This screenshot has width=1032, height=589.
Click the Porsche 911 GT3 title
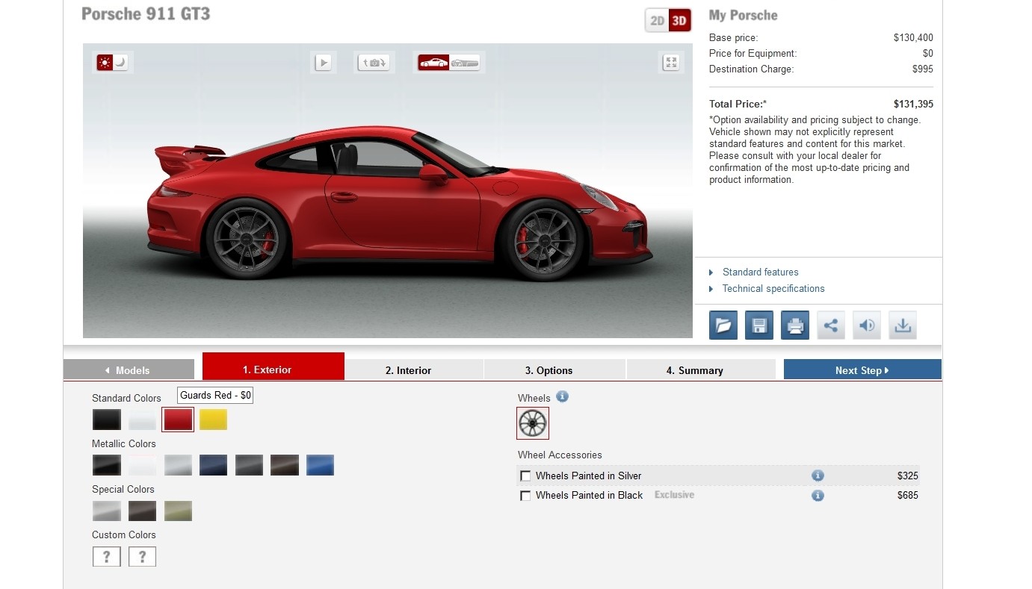146,13
